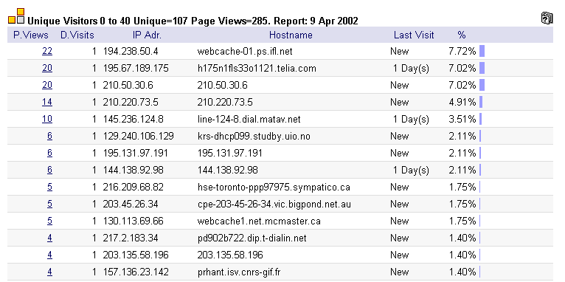Select IP address 194.238.50.4
Viewport: 565px width, 282px height.
coord(131,51)
